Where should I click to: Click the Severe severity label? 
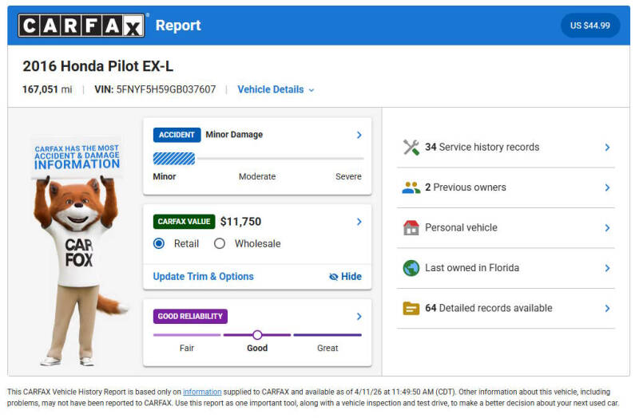tap(348, 176)
